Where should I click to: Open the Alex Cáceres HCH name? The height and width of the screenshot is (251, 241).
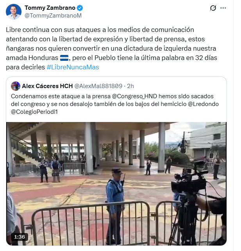(47, 86)
